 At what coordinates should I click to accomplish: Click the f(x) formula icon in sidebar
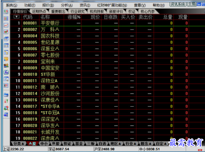[6, 72]
